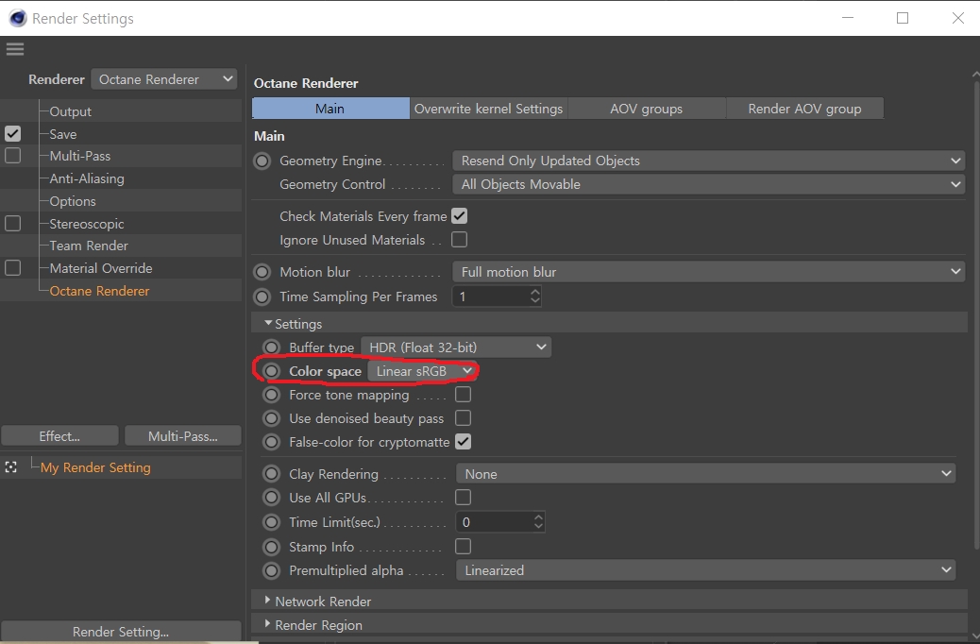This screenshot has height=644, width=980.
Task: Open the hamburger menu icon
Action: pos(15,49)
